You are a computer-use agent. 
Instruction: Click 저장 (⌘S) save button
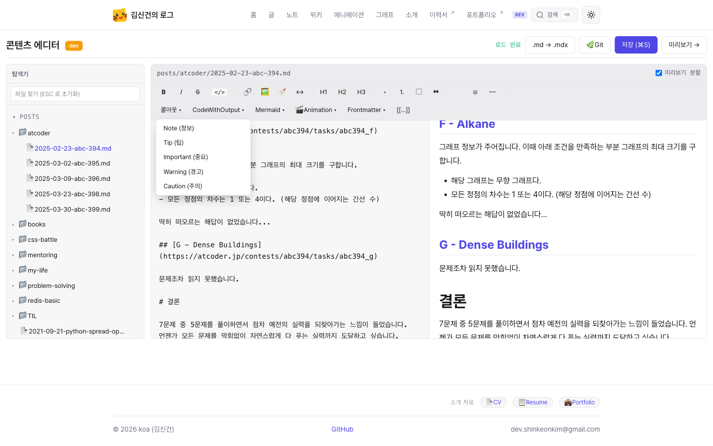coord(636,45)
